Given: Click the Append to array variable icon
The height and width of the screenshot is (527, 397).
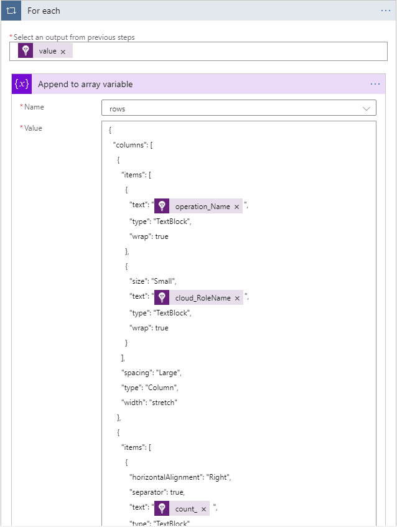Looking at the screenshot, I should (x=22, y=84).
